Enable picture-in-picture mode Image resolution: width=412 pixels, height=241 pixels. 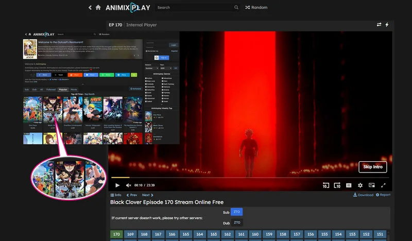tap(372, 185)
